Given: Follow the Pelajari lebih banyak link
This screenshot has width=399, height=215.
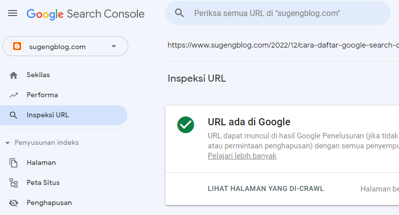Looking at the screenshot, I should click(242, 156).
